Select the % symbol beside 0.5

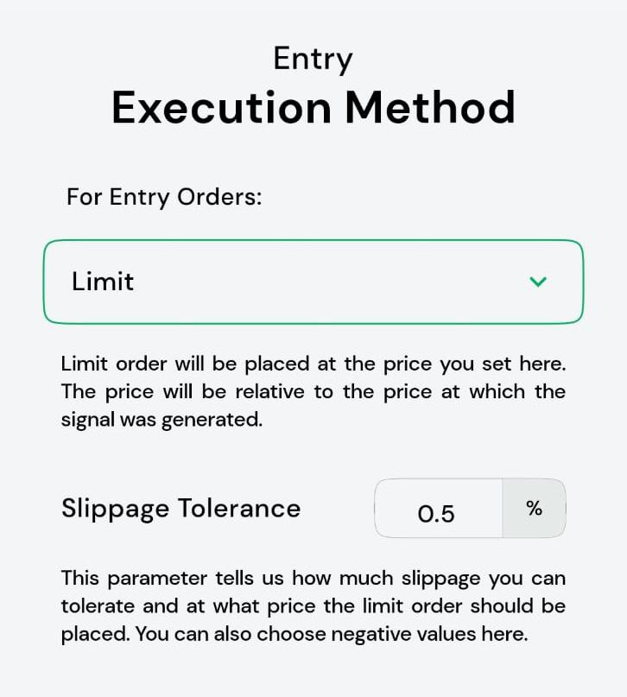tap(534, 509)
